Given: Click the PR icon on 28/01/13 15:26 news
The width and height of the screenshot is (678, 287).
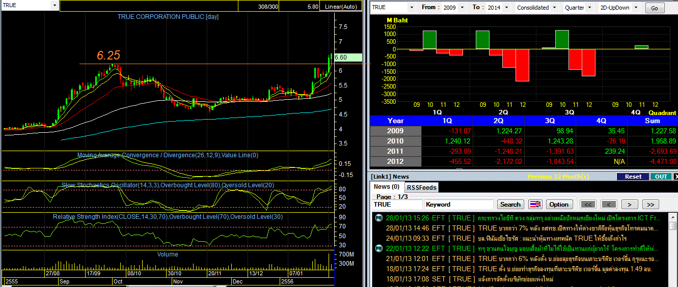Looking at the screenshot, I should click(x=378, y=218).
